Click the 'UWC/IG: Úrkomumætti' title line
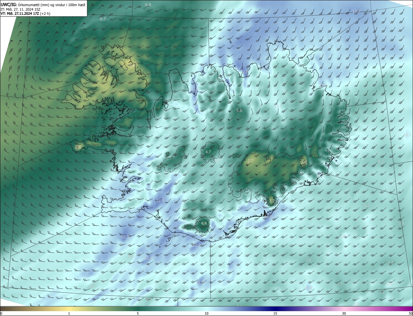This screenshot has width=413, height=316. point(43,5)
